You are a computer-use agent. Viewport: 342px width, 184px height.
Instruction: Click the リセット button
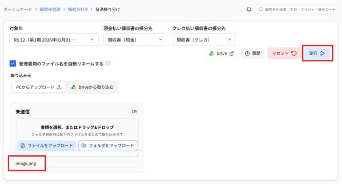coord(284,53)
